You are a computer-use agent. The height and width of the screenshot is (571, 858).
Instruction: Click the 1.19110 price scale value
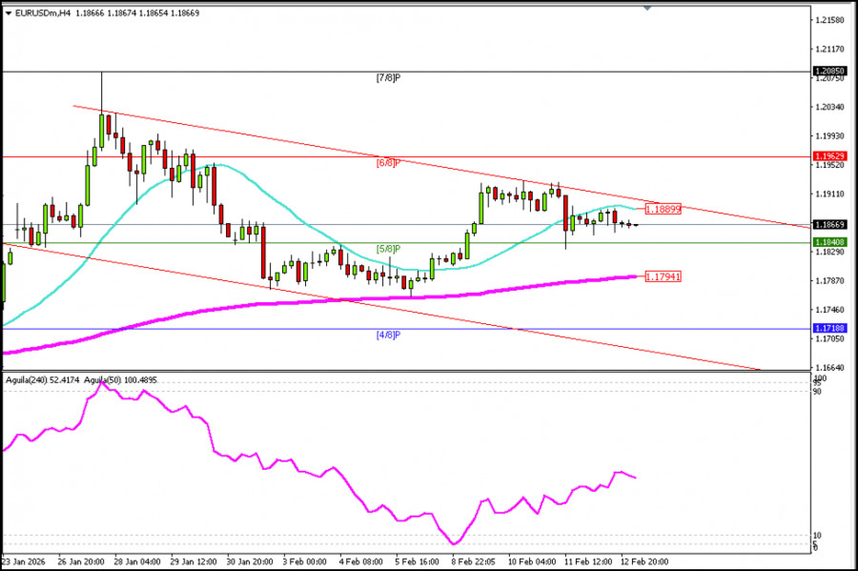830,194
